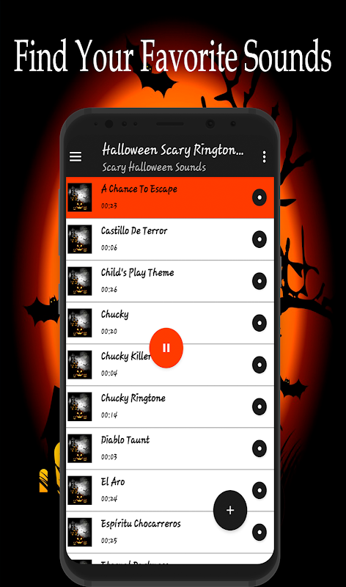This screenshot has height=587, width=346.
Task: Tap the disc icon for Espiritu Chocarreros
Action: pos(259,533)
